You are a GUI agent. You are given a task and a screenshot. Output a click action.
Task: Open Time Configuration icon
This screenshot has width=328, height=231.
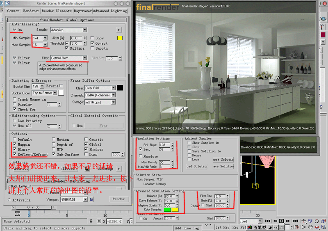tap(297, 227)
